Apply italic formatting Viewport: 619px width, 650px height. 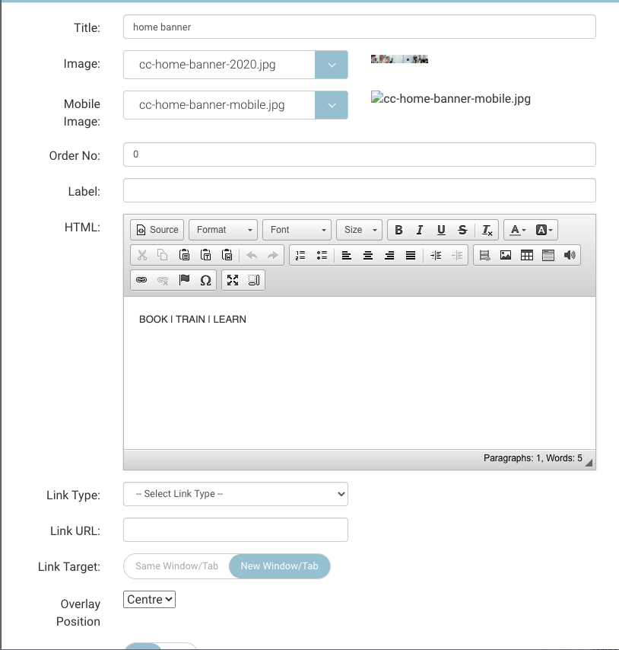click(420, 230)
